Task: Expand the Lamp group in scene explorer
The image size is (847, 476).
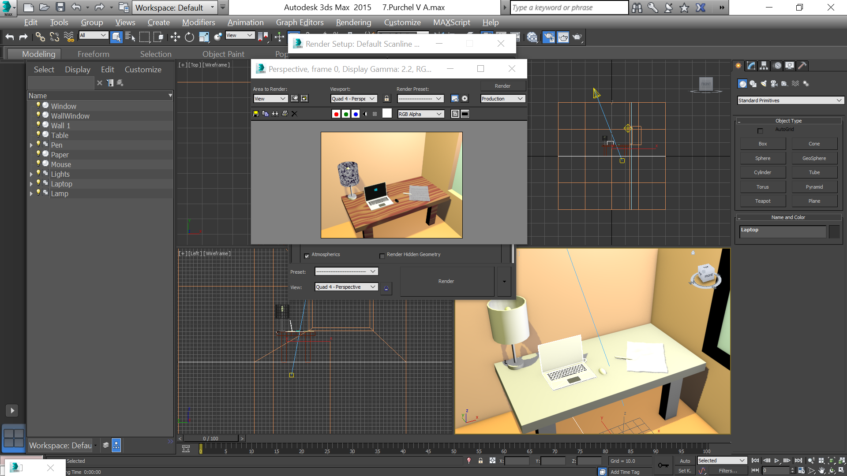Action: coord(31,193)
